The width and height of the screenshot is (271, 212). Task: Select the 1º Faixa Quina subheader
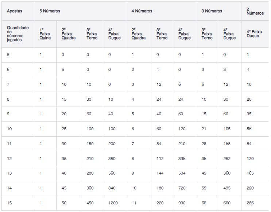(45, 34)
